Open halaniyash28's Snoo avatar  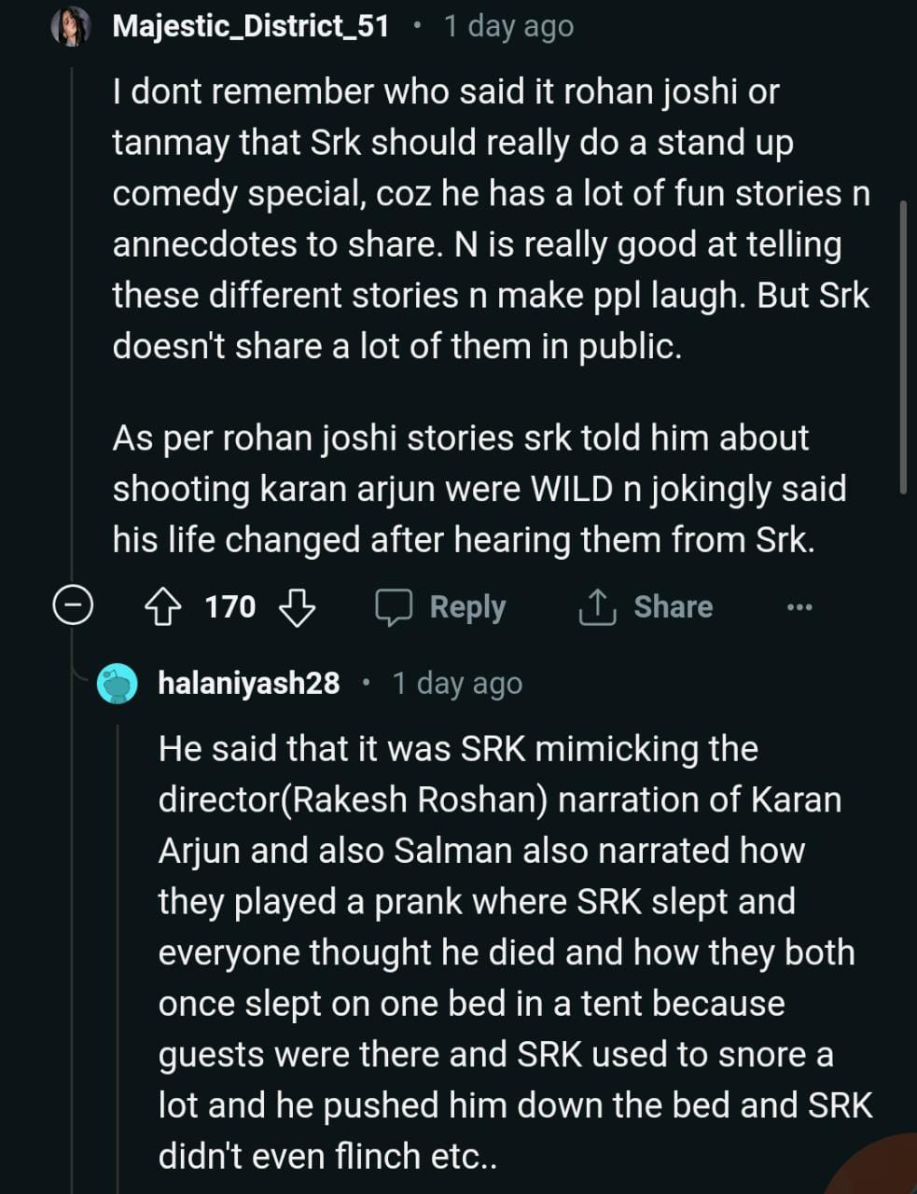coord(118,684)
